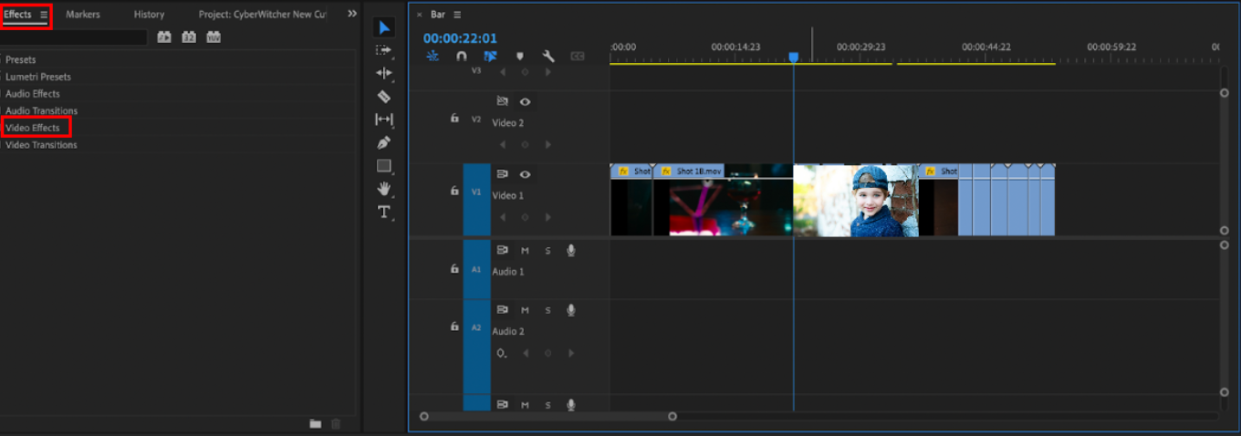Toggle the Audio 2 track lock

(454, 326)
